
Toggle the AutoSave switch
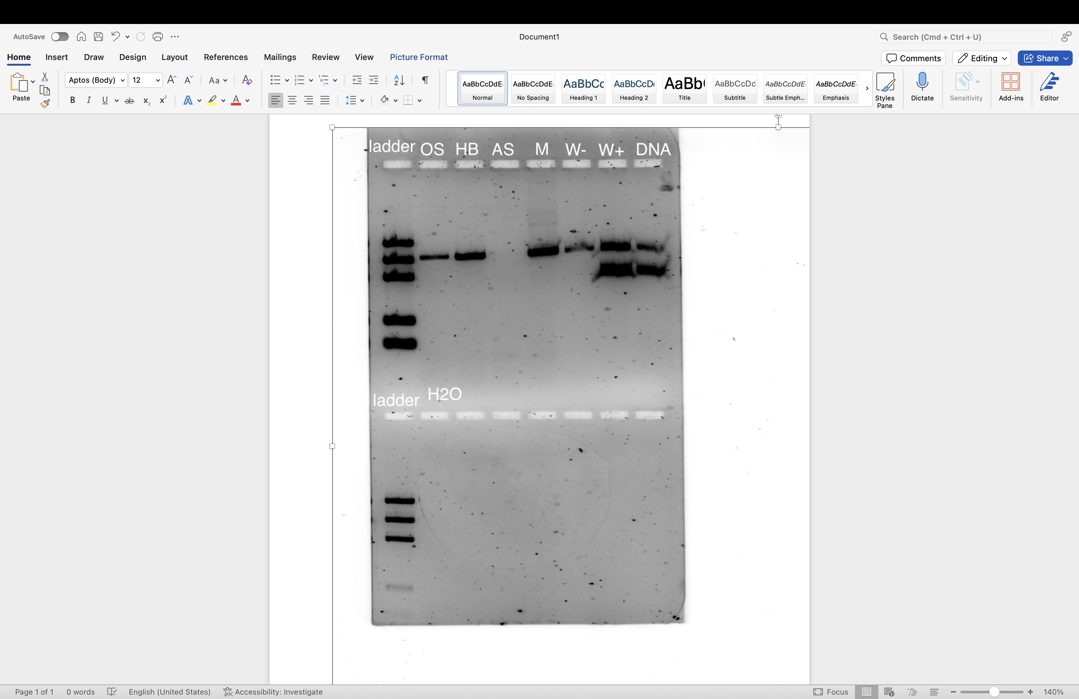[59, 37]
